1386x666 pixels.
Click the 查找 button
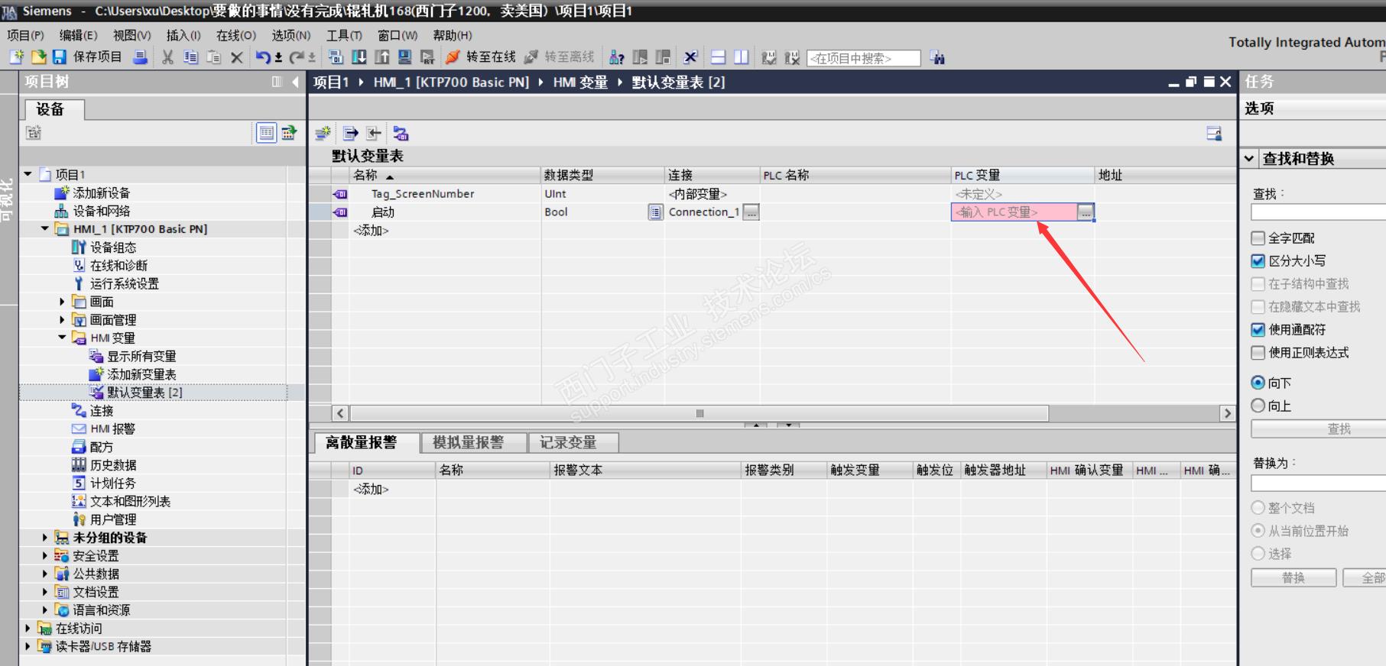tap(1318, 429)
